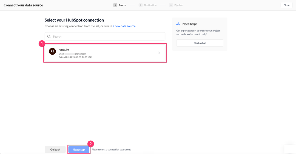Click the search magnifier icon
Screen dimensions: 296x154
[49, 37]
